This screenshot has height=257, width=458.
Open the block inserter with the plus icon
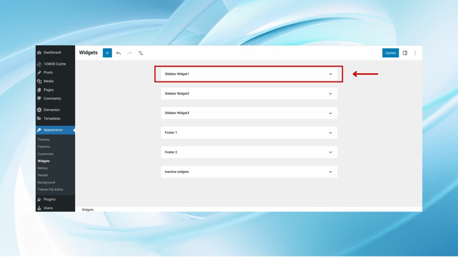[x=107, y=53]
